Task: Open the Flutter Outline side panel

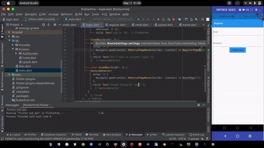Action: click(x=208, y=35)
